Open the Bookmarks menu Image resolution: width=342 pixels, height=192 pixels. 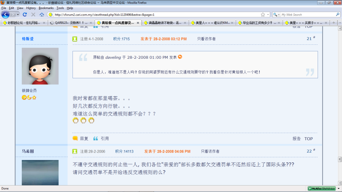46,8
